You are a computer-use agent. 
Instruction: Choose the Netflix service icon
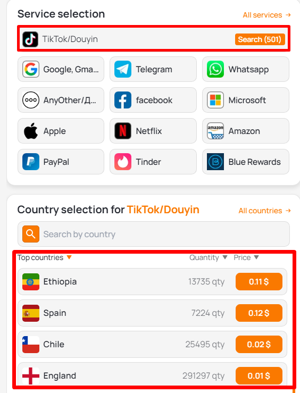(x=123, y=131)
